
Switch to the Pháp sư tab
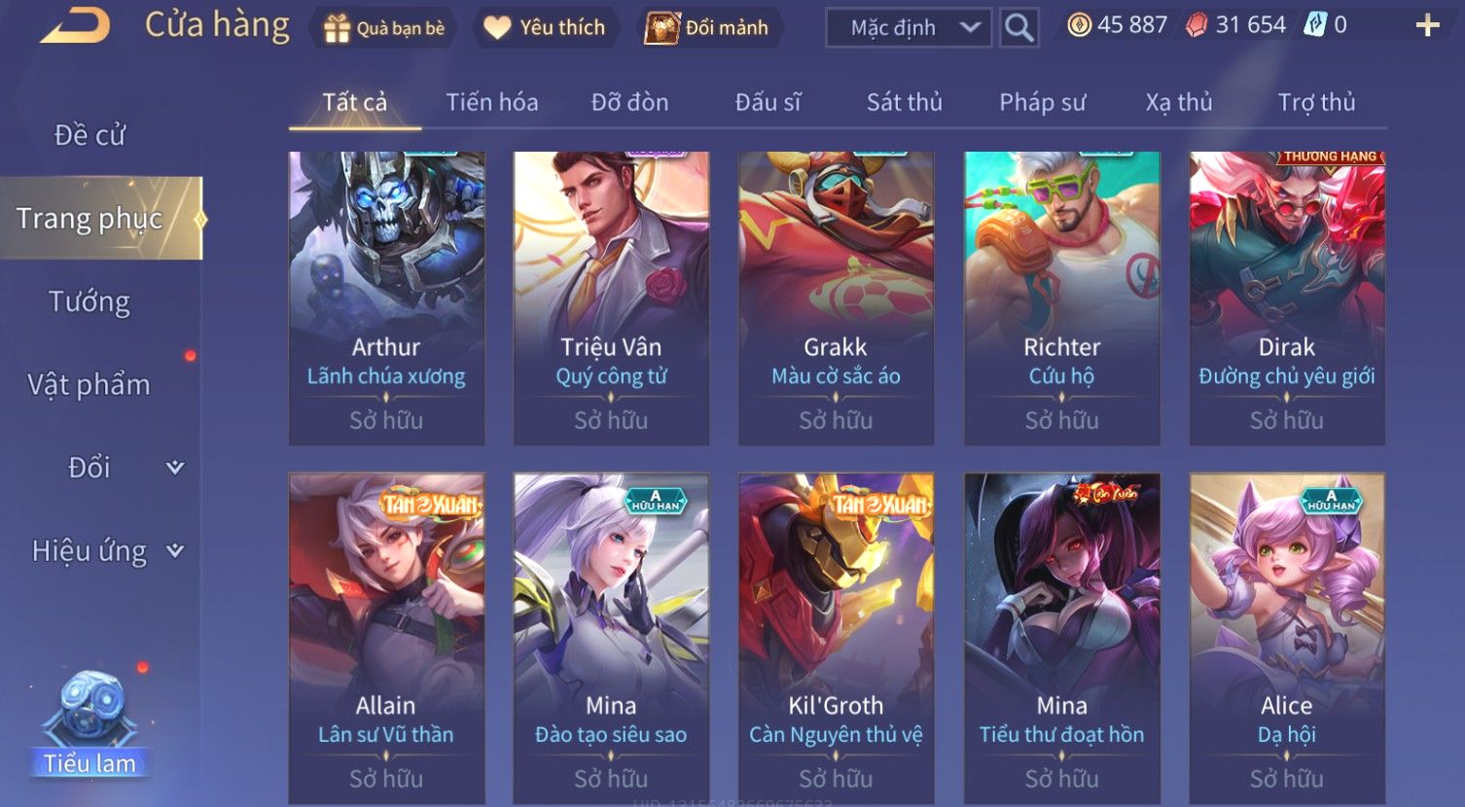pyautogui.click(x=1042, y=102)
